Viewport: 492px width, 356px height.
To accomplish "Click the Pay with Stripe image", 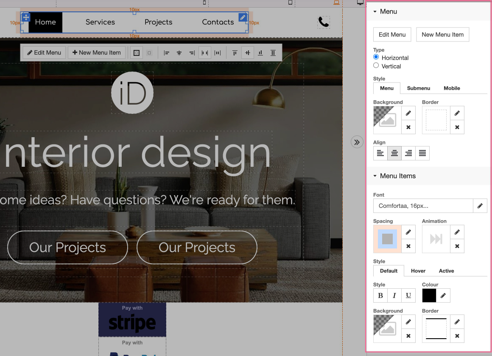I will tap(132, 319).
